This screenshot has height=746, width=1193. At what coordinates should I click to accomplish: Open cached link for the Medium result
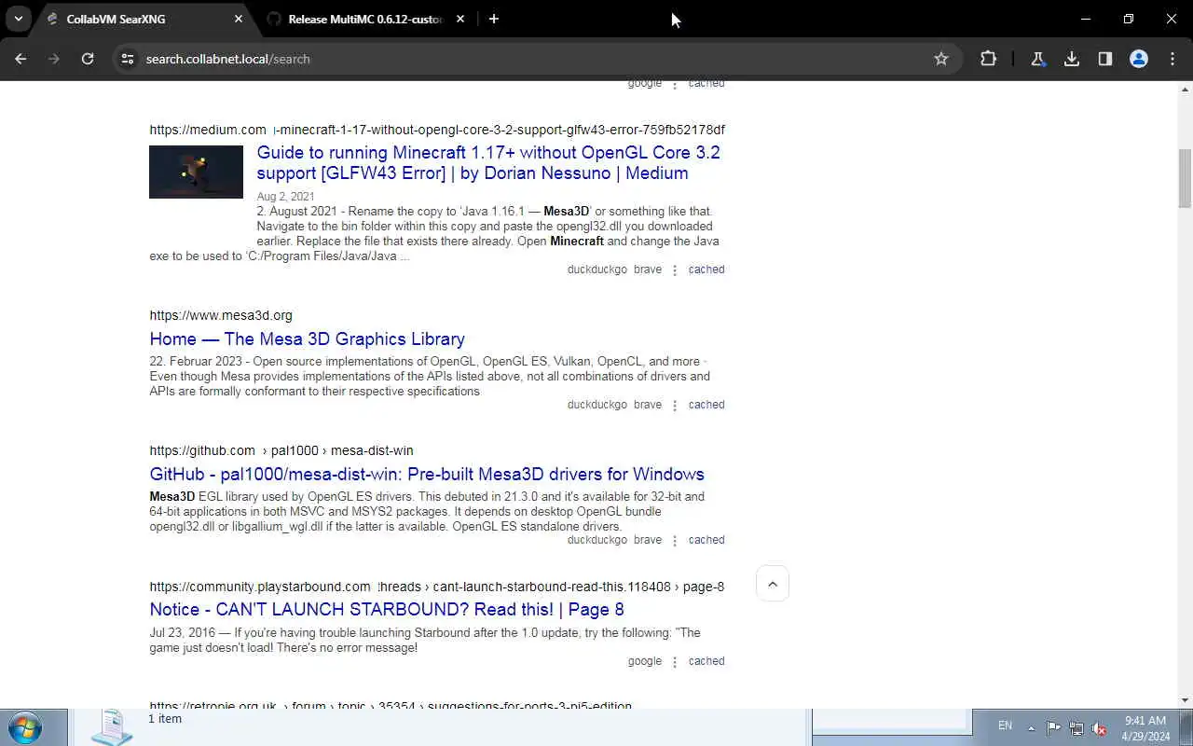click(x=706, y=269)
